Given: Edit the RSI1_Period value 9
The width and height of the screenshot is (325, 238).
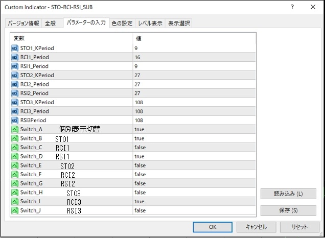Looking at the screenshot, I should [194, 66].
